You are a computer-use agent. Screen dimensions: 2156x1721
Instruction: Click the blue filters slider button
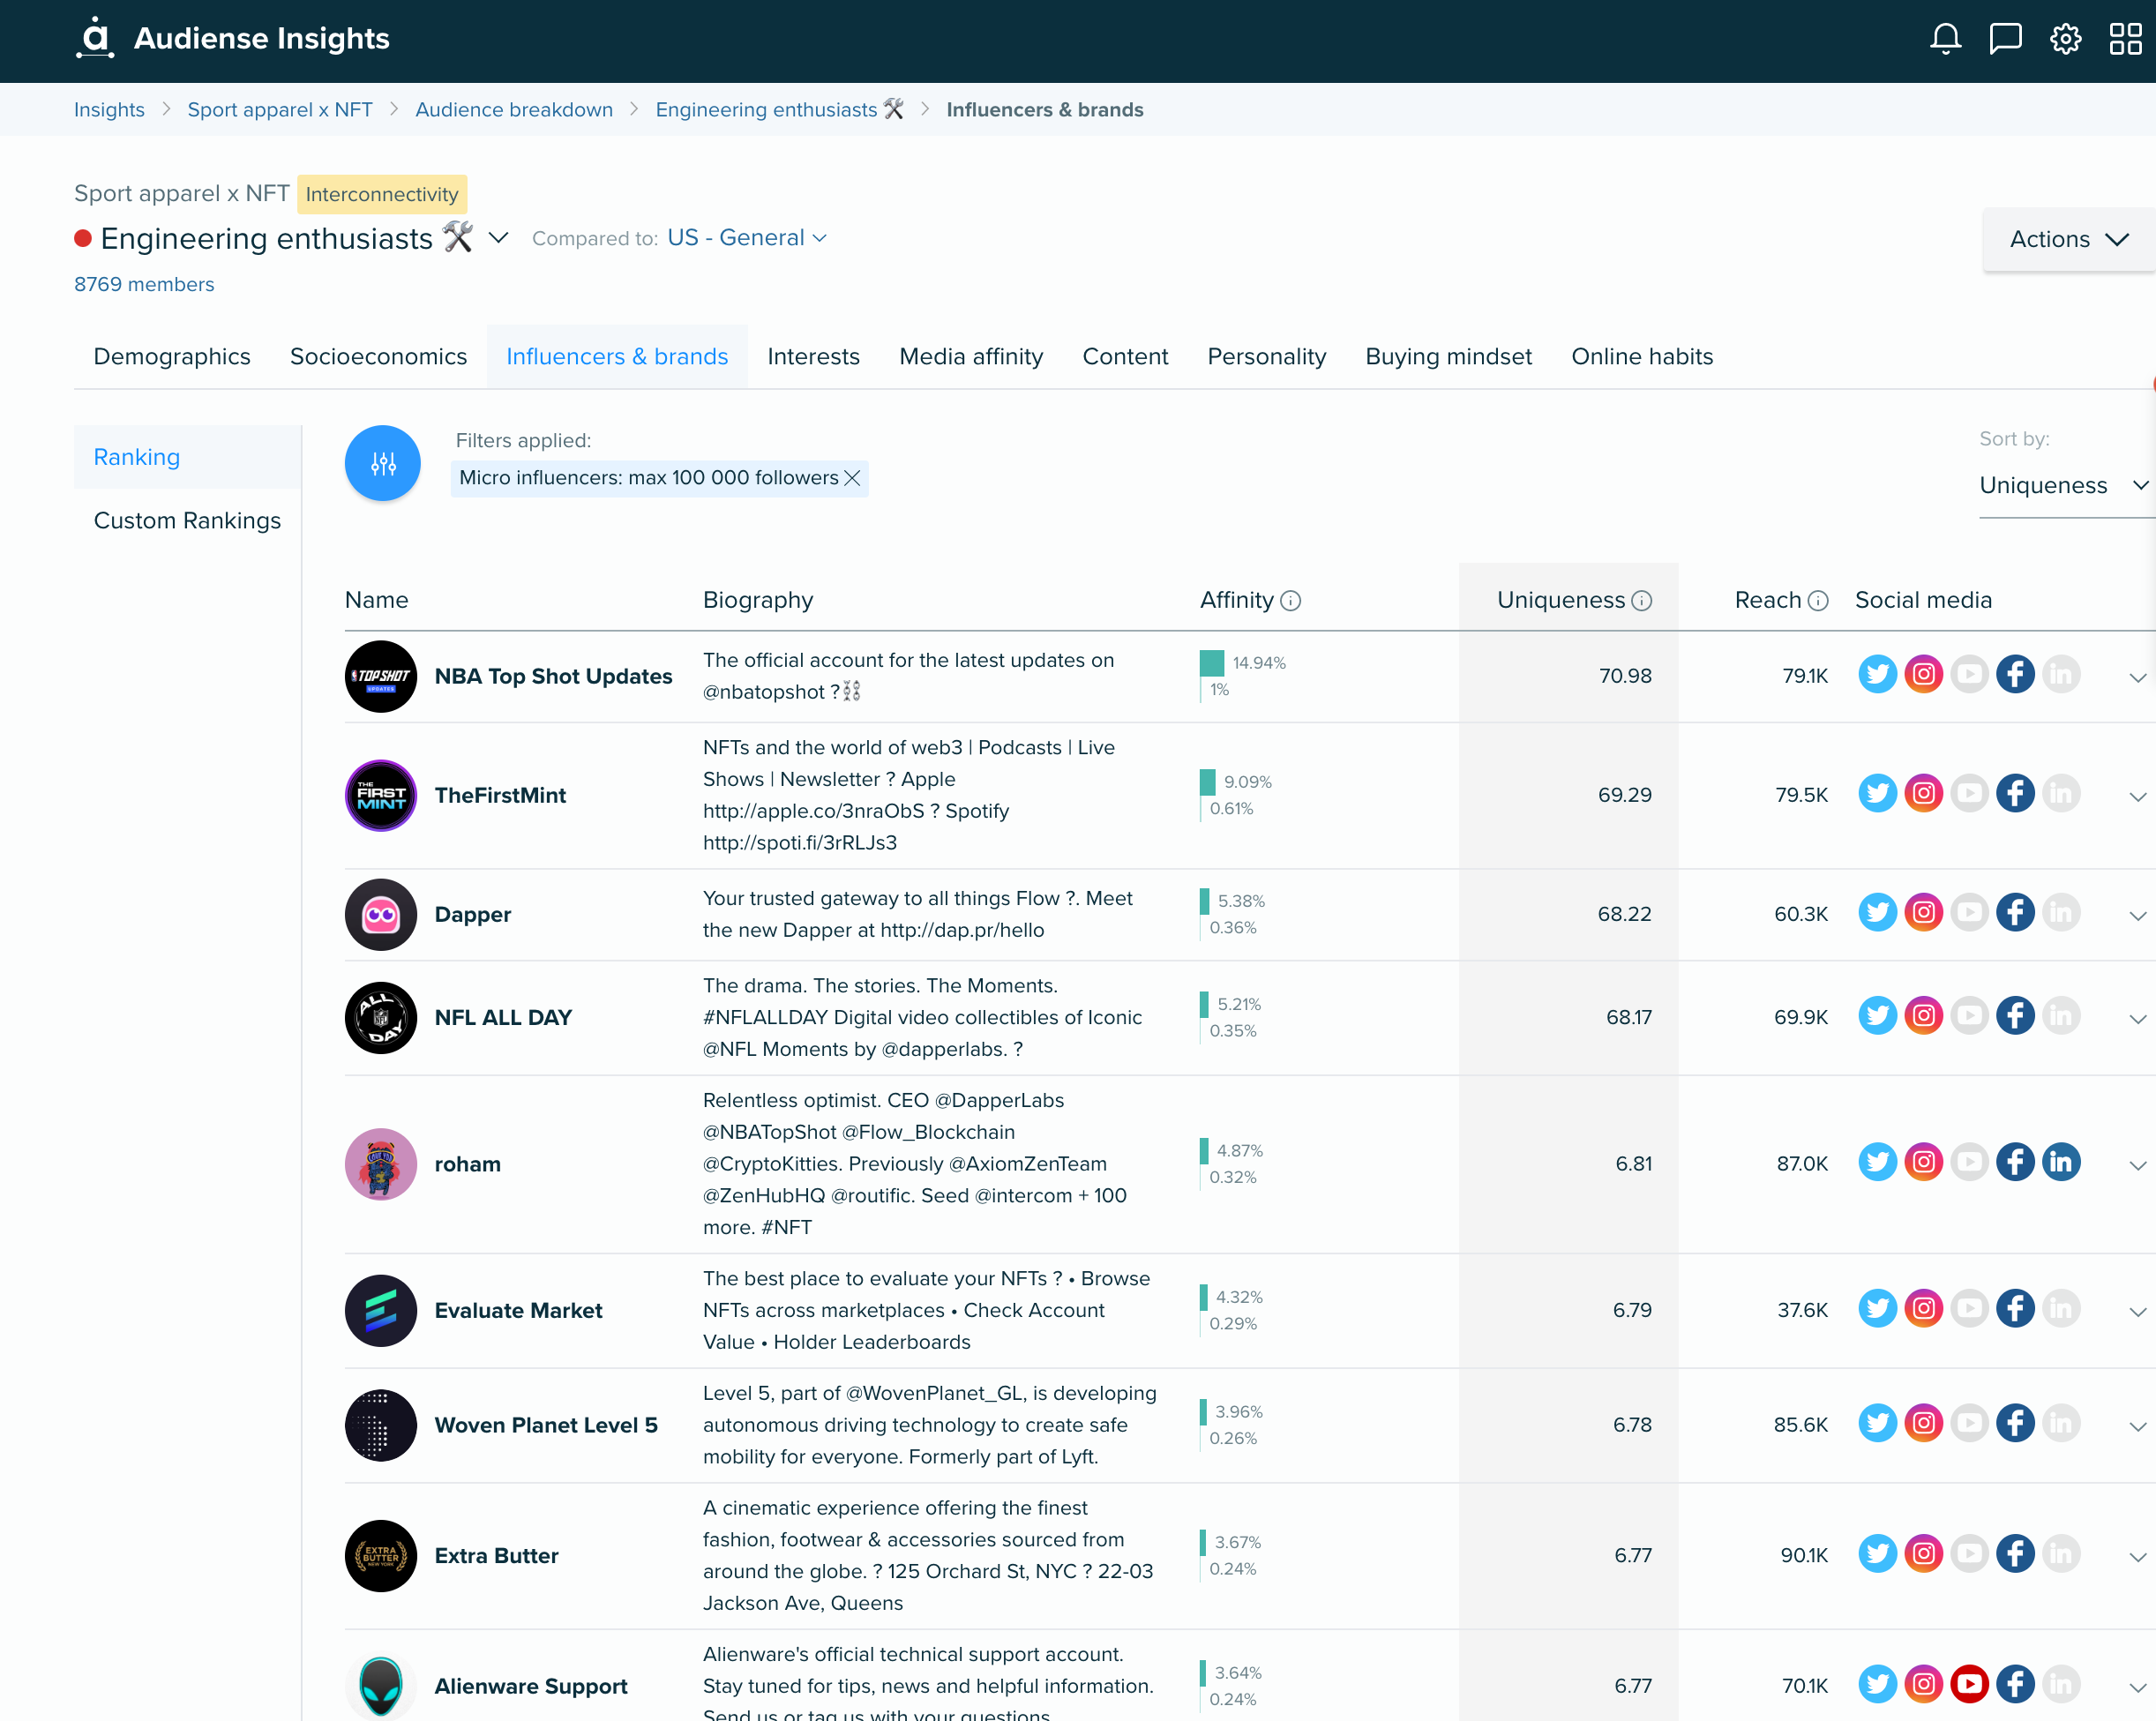[382, 463]
